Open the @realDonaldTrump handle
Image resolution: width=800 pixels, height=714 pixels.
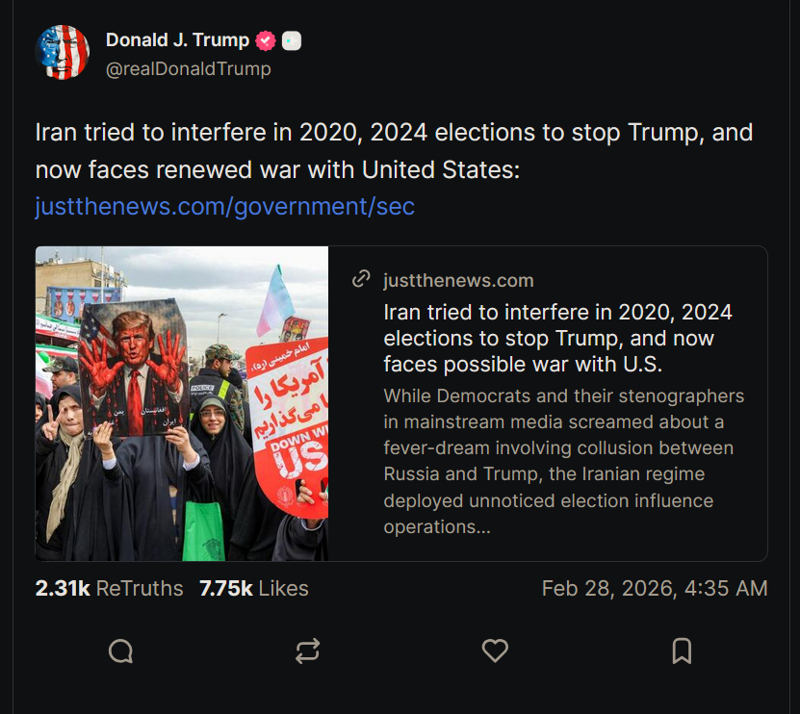tap(188, 69)
